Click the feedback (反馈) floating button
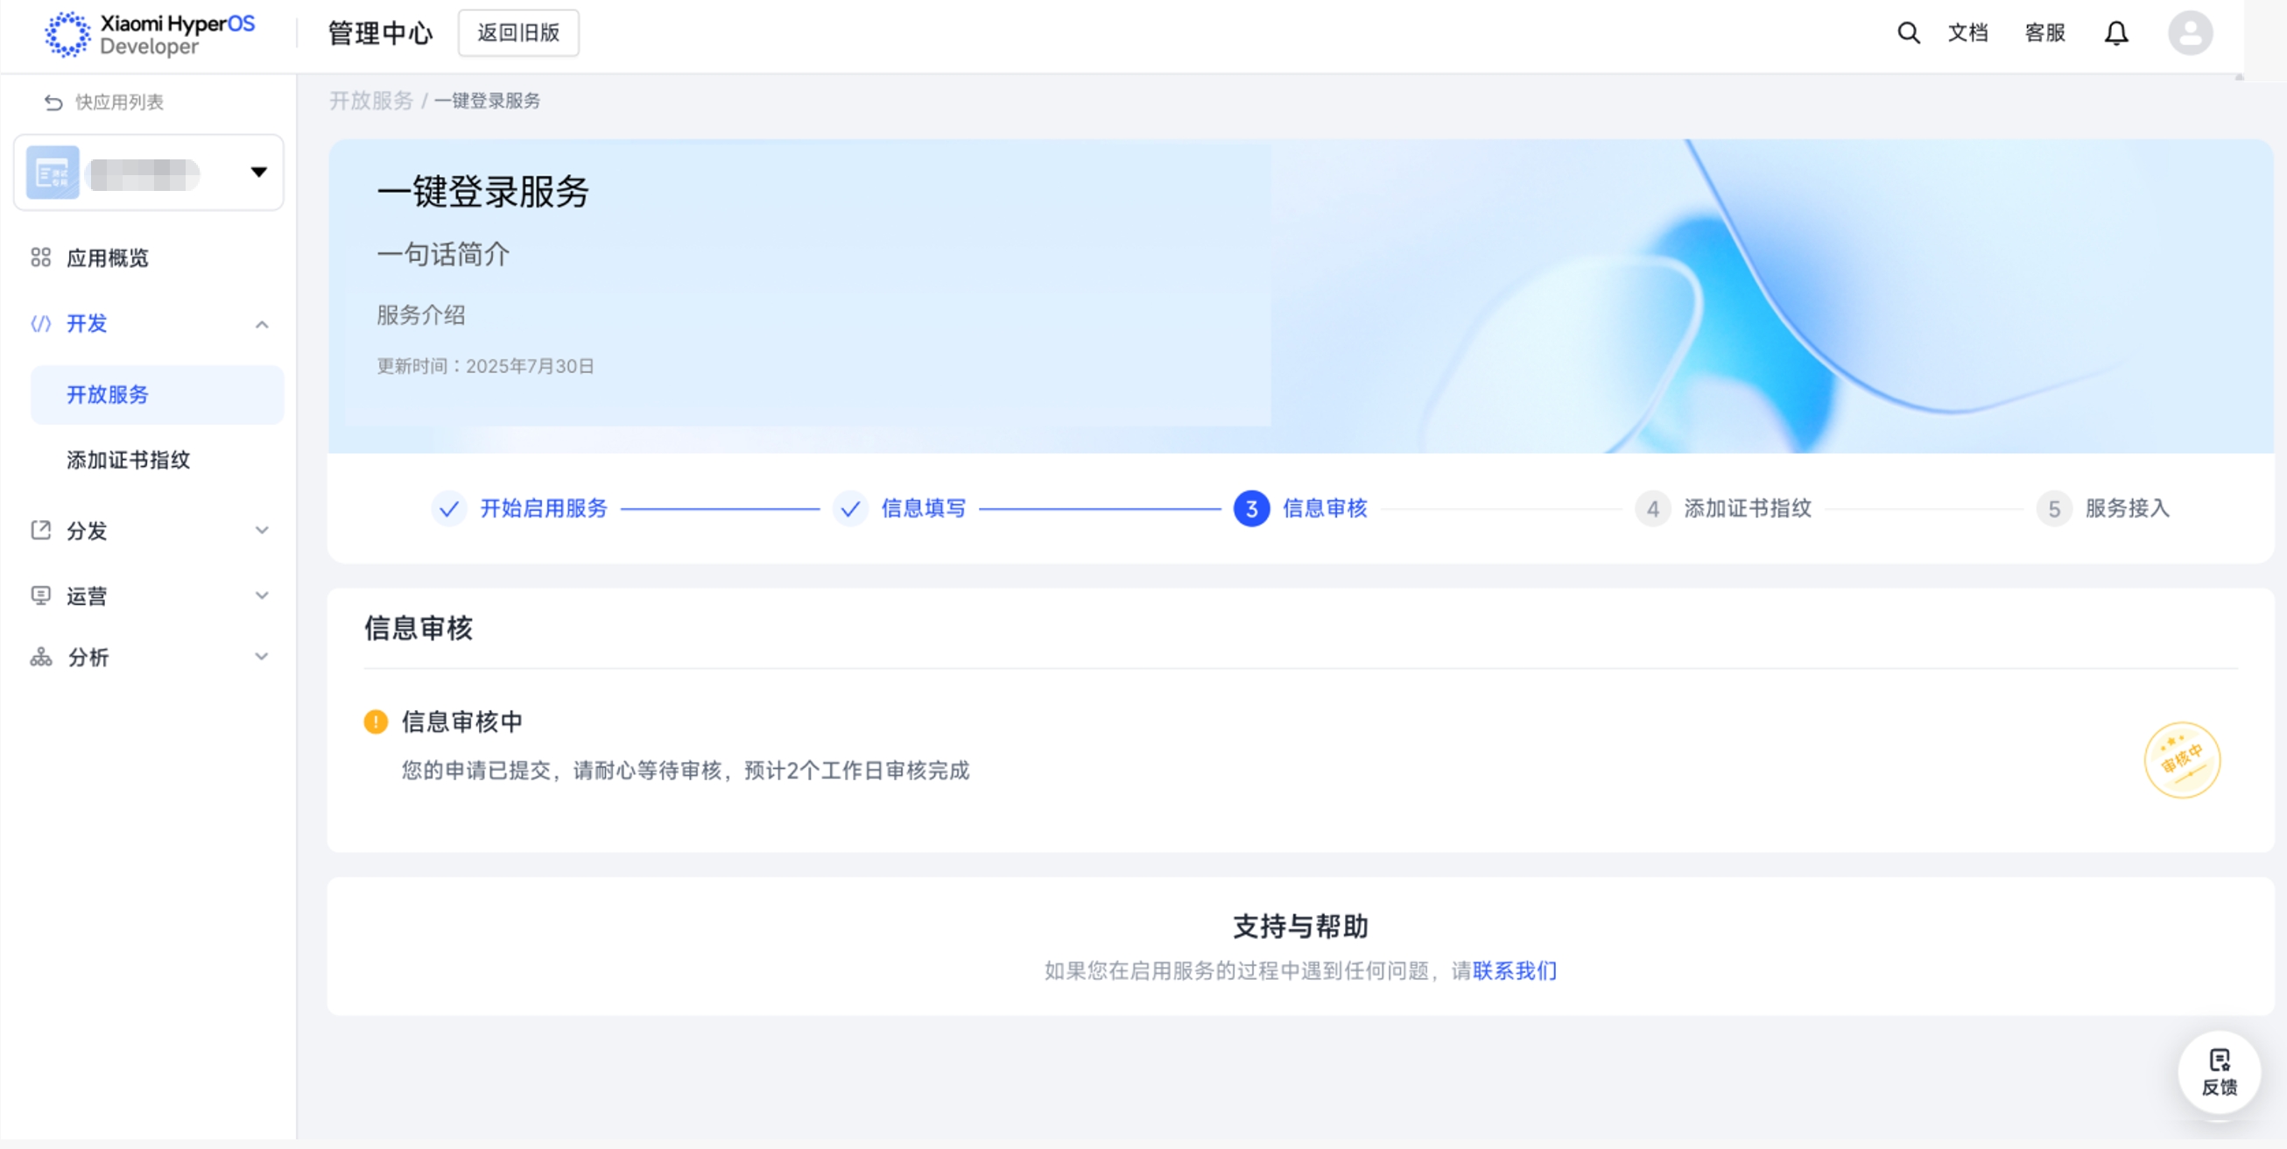Image resolution: width=2287 pixels, height=1149 pixels. click(x=2219, y=1072)
